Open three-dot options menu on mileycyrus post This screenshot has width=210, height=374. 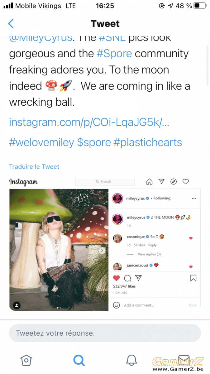[194, 199]
